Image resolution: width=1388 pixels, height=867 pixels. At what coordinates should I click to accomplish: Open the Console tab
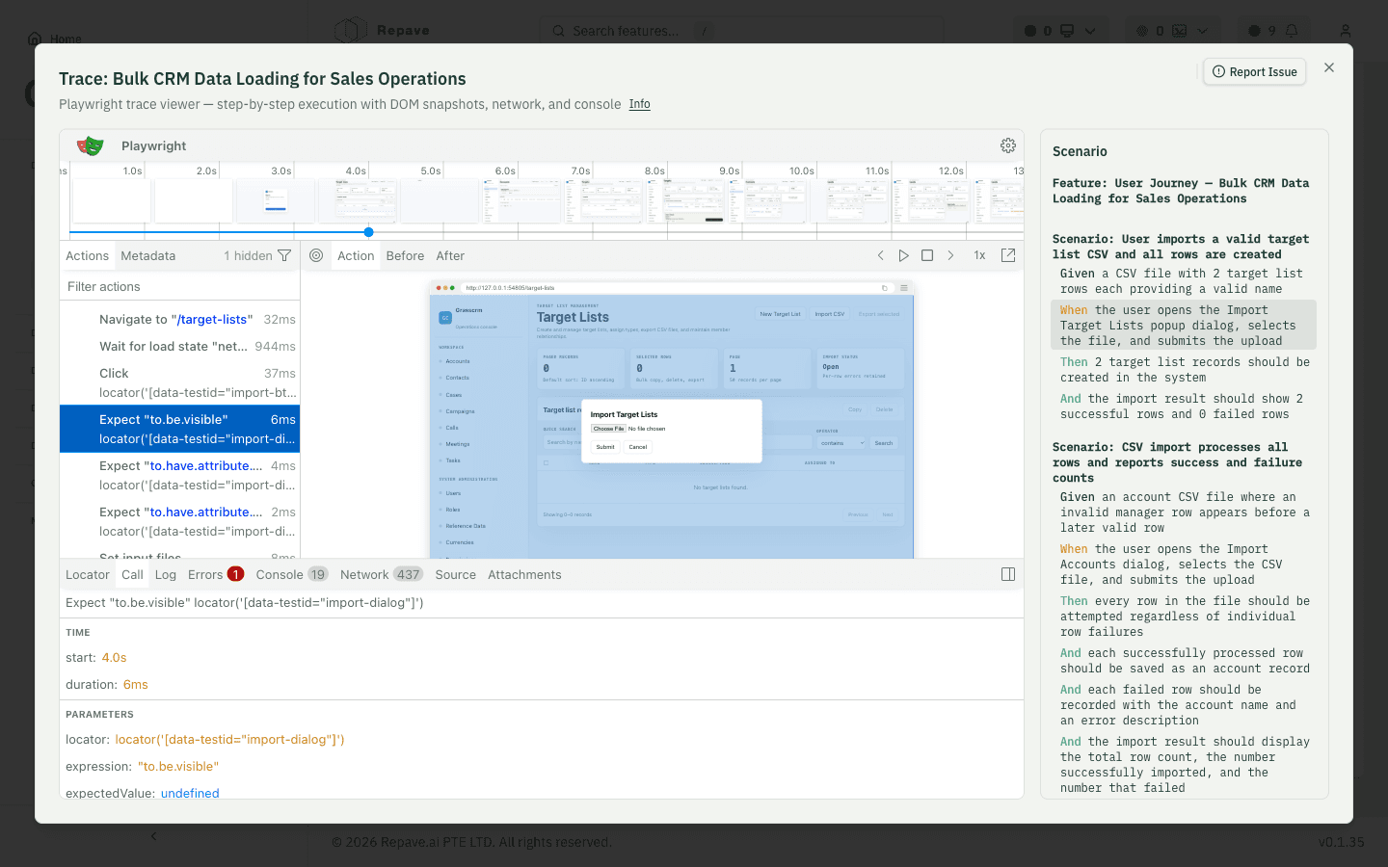(292, 575)
